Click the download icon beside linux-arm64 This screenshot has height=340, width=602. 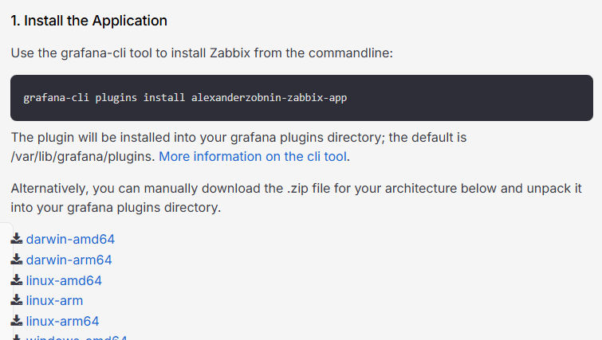[17, 322]
